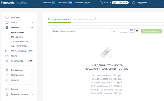Screen dimensions: 164x101
Task: Open Купить домен menu item
Action: pyautogui.click(x=17, y=33)
